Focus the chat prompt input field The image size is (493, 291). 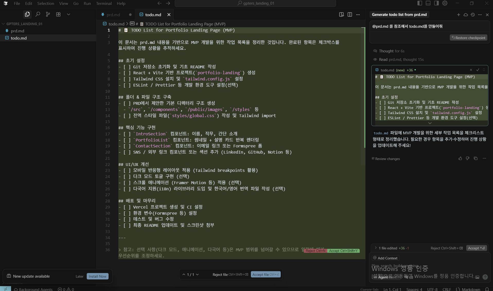coord(430,266)
